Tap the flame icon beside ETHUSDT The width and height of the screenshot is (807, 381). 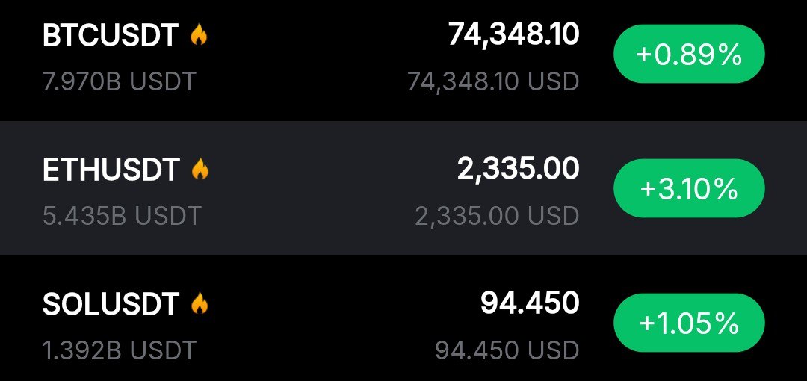click(x=200, y=170)
